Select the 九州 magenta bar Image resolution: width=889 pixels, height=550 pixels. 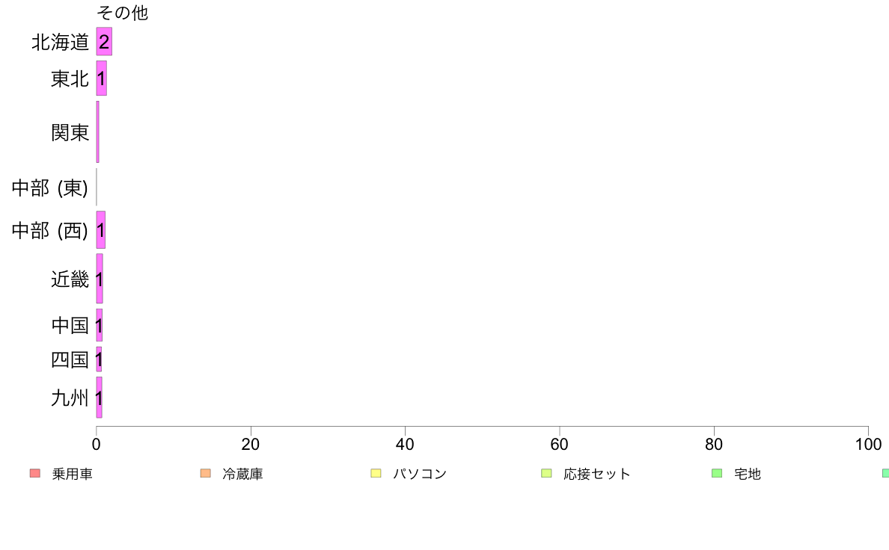[100, 398]
